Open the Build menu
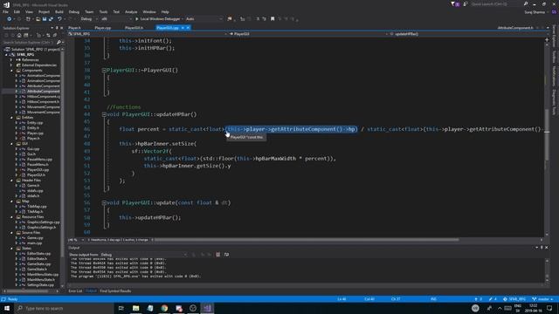The image size is (559, 314). point(59,11)
